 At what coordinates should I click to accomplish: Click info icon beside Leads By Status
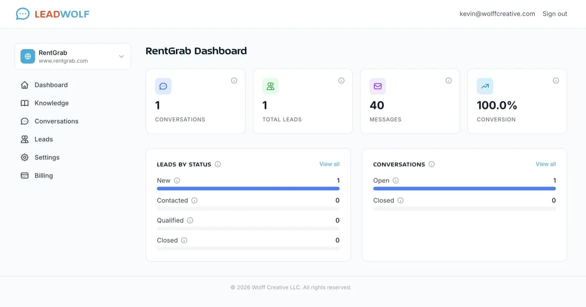point(218,164)
